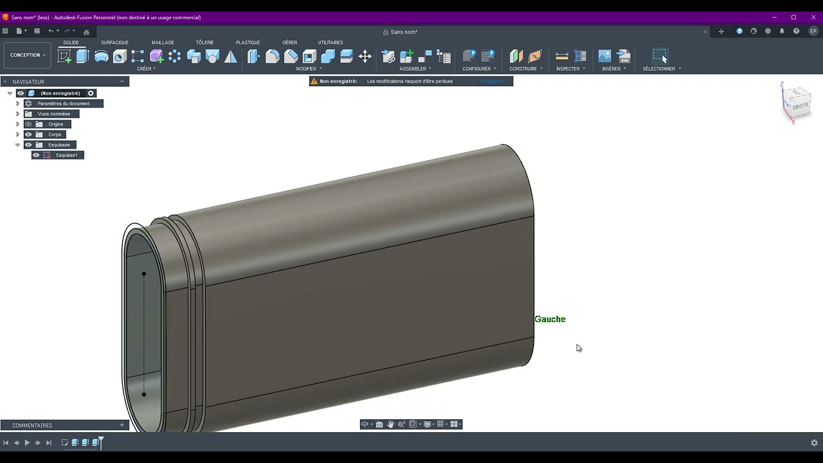This screenshot has height=463, width=823.
Task: Open the CONSTRUIRE dropdown menu
Action: tap(526, 69)
